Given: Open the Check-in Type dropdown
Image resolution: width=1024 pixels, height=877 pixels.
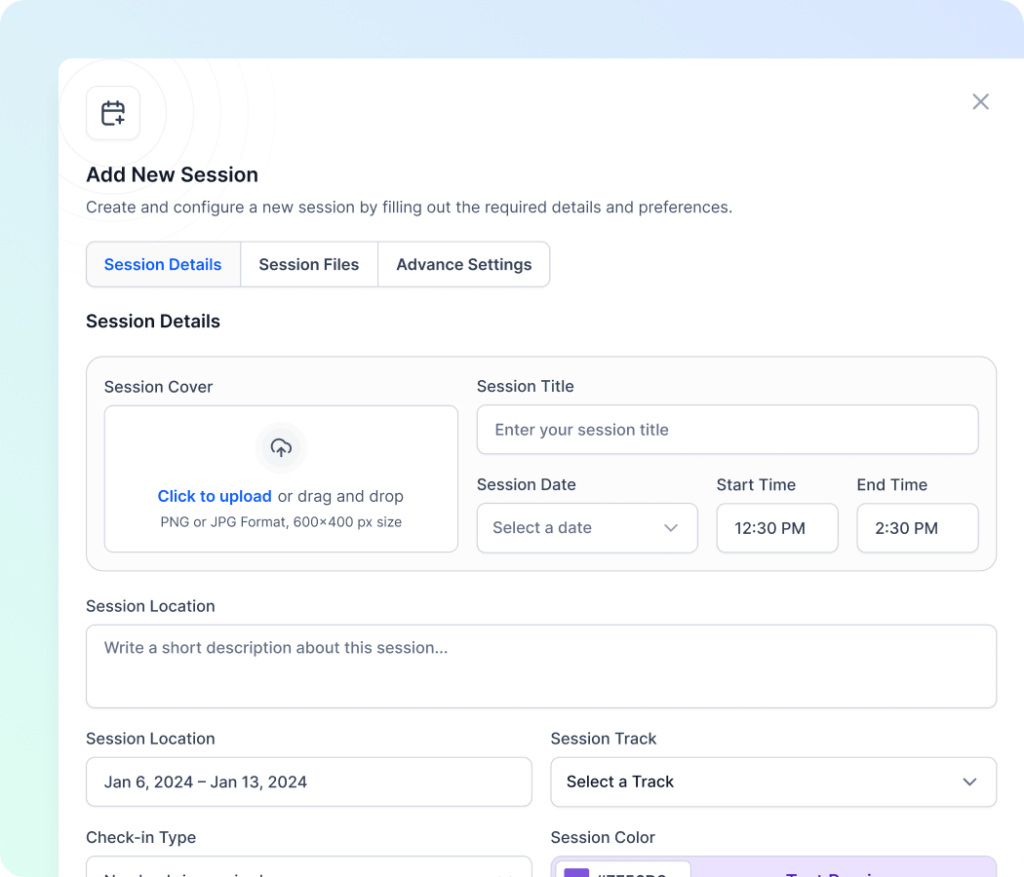Looking at the screenshot, I should tap(309, 866).
